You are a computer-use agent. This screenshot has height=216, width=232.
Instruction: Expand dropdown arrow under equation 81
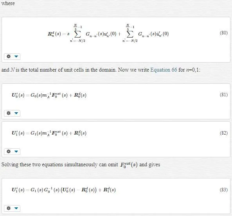(x=16, y=113)
